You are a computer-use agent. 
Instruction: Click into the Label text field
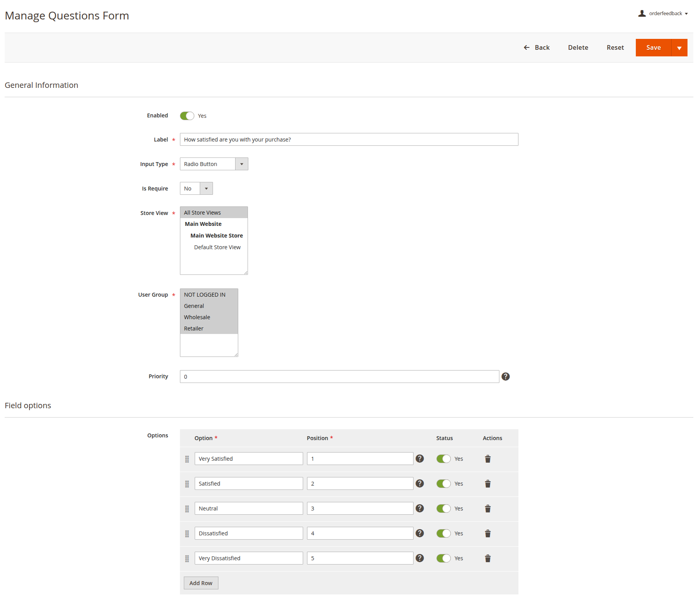click(349, 140)
